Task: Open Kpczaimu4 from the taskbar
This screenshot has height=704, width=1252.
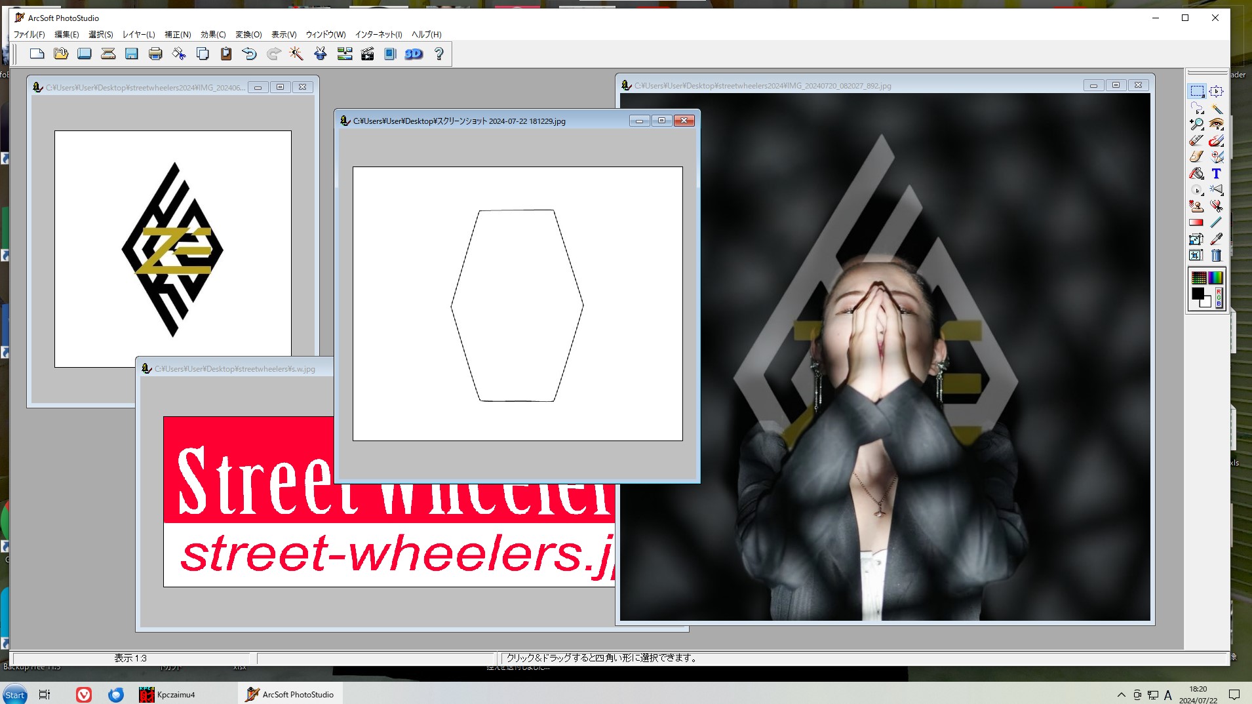Action: (167, 695)
